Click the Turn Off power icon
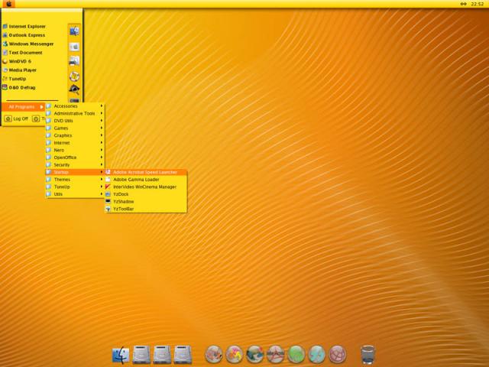489x367 pixels. 36,119
